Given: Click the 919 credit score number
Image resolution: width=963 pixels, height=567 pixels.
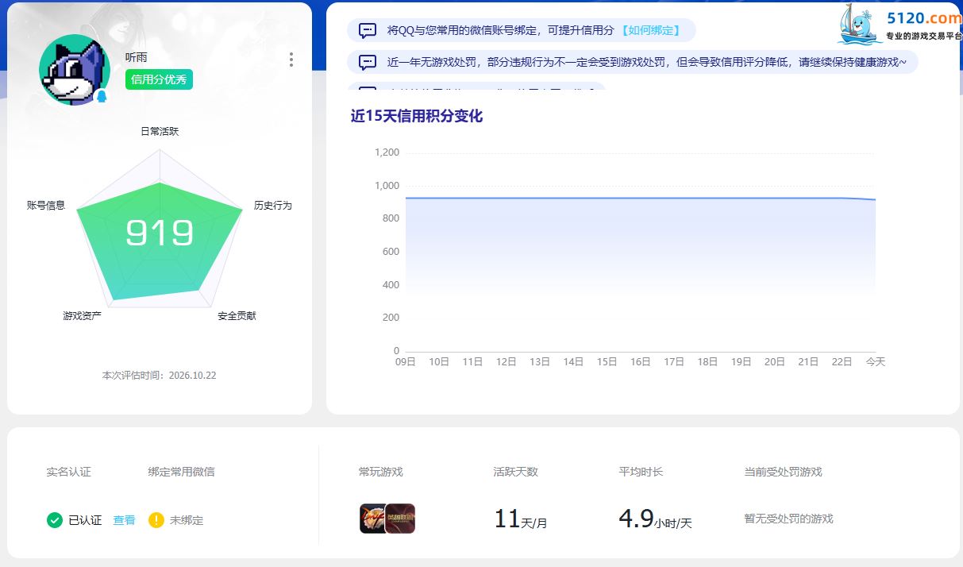Looking at the screenshot, I should tap(160, 233).
